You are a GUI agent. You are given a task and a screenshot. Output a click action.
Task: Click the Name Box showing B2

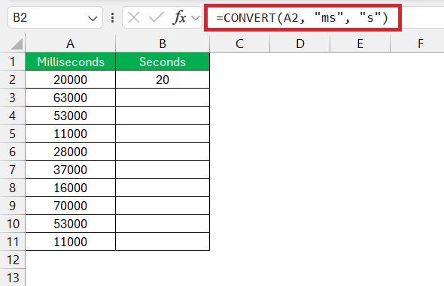click(55, 17)
